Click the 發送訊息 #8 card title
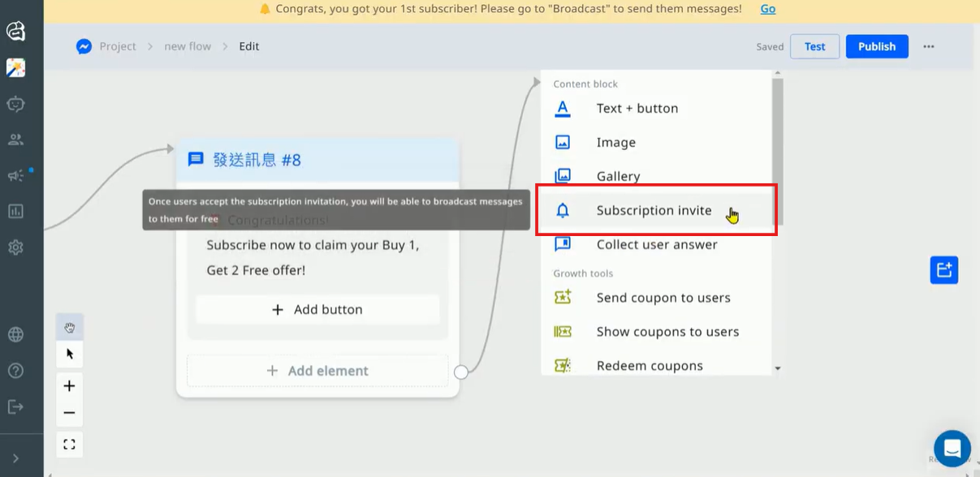Viewport: 980px width, 477px height. pos(257,160)
